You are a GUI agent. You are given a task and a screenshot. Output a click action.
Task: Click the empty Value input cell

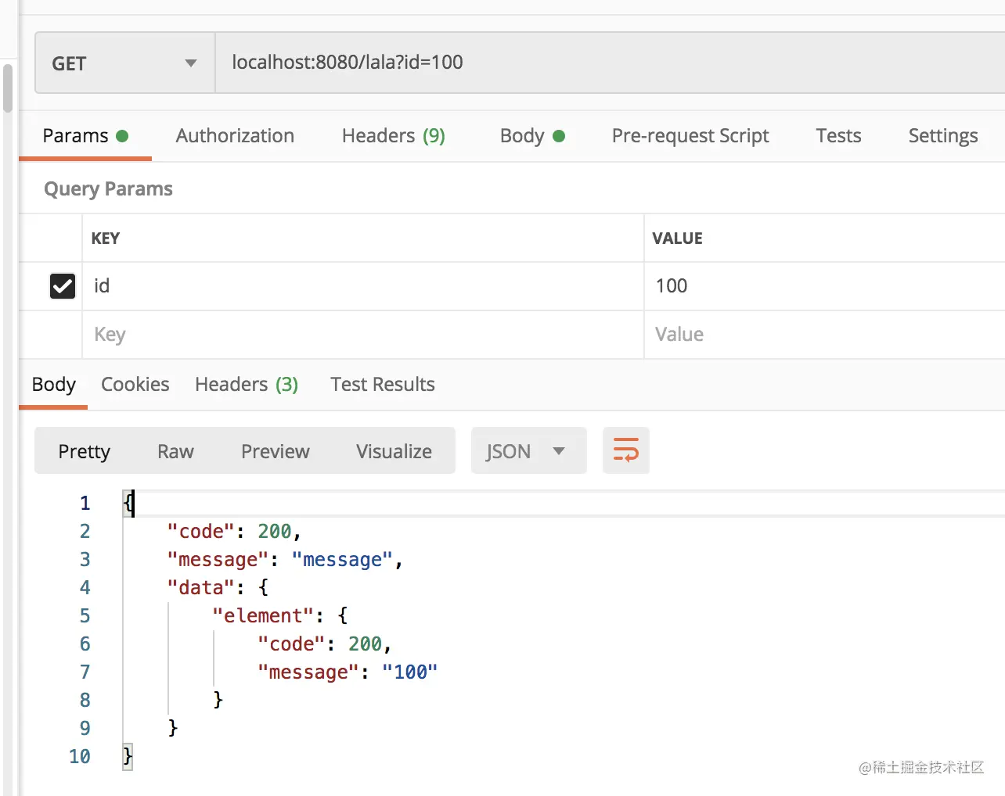(822, 335)
